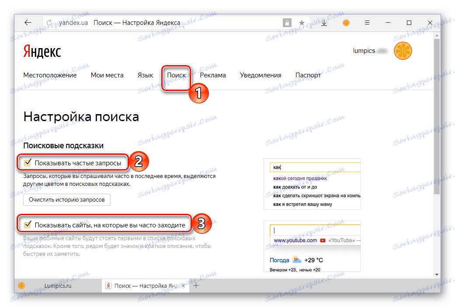Click suggestion 'как сделать скриншот экрана'
The image size is (455, 307).
[x=317, y=195]
